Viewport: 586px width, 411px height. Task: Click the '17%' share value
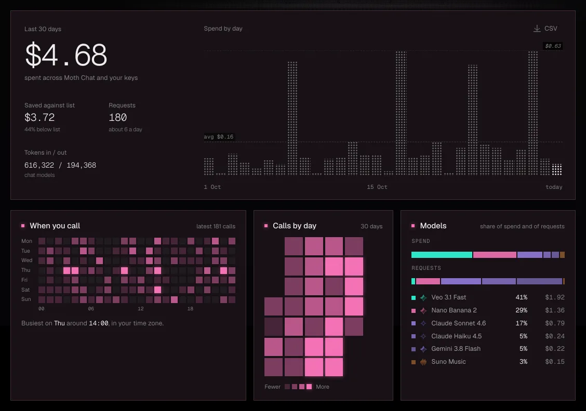pos(522,323)
